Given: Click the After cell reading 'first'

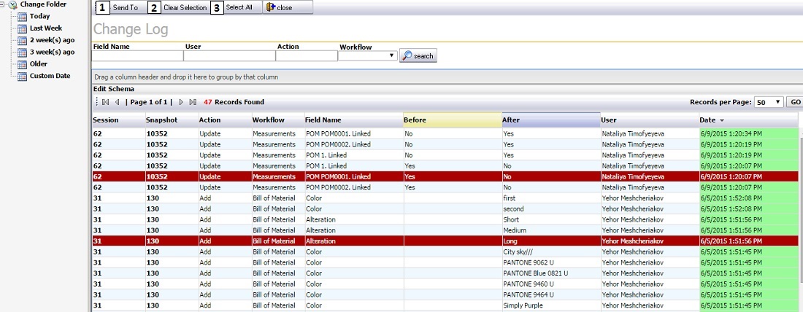Looking at the screenshot, I should 552,198.
